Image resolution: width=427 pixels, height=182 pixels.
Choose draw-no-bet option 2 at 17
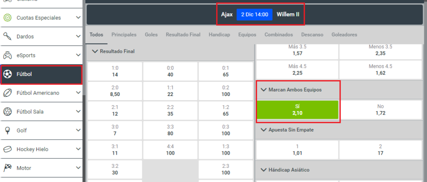pos(380,150)
